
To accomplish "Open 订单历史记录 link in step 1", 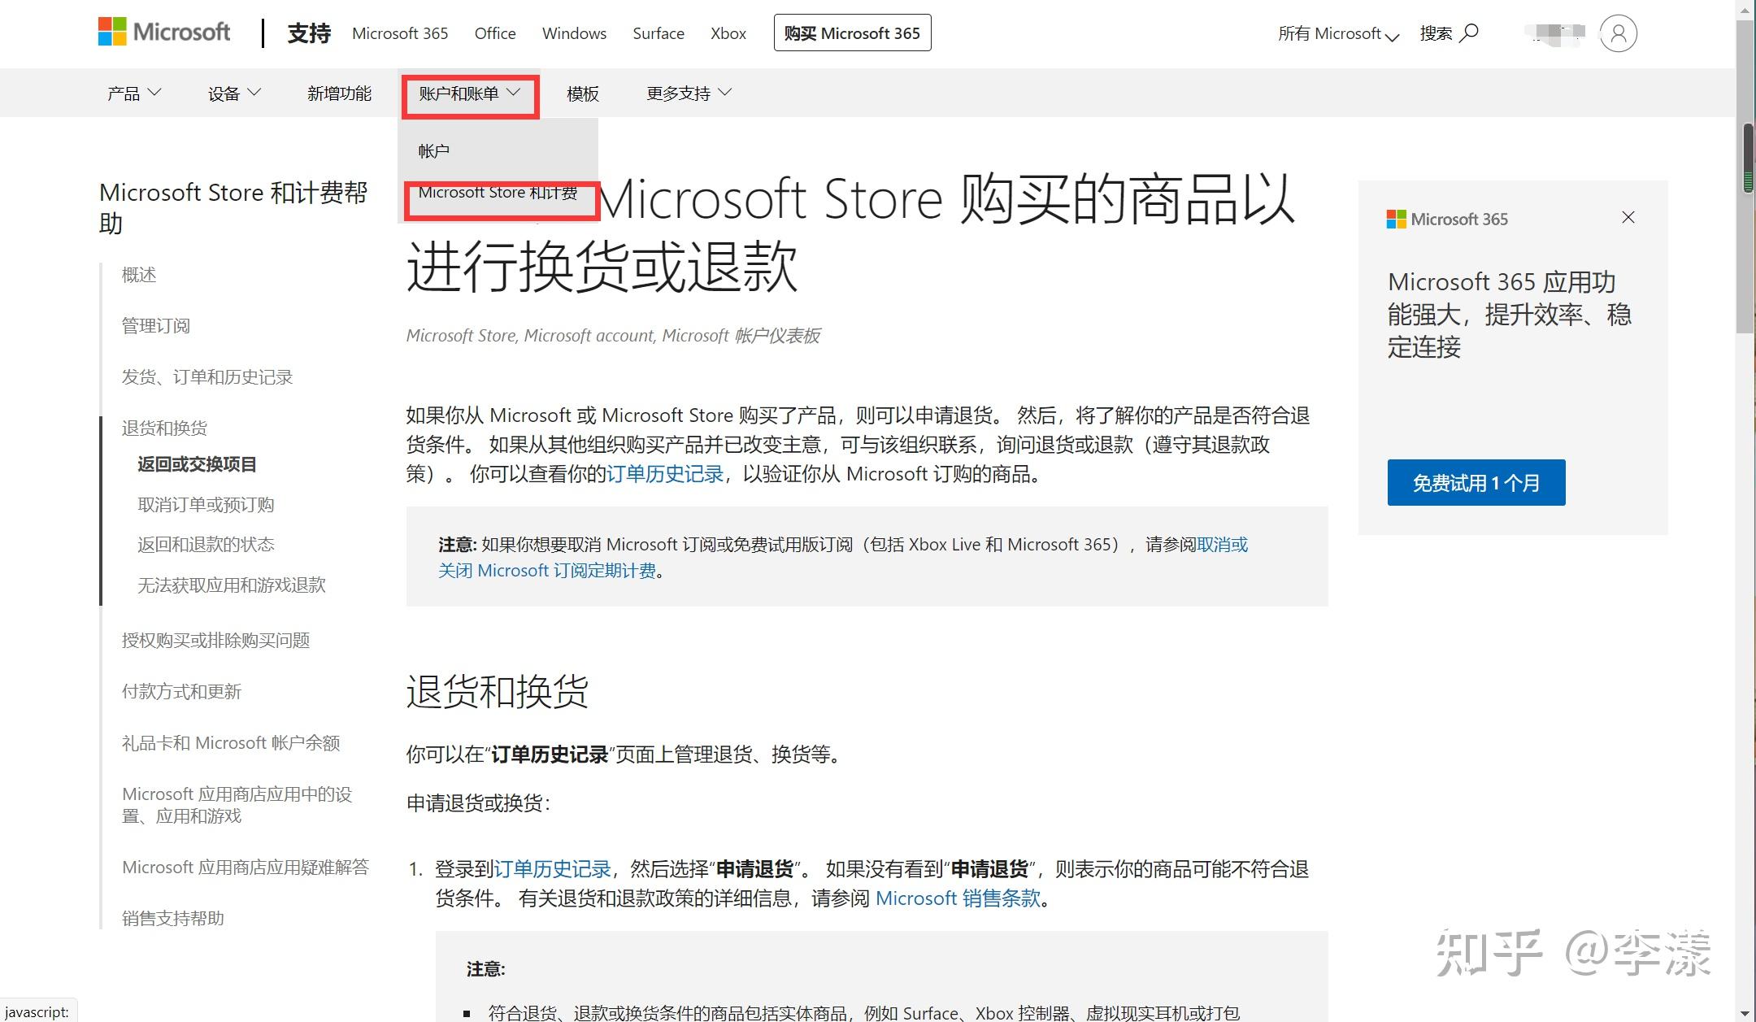I will [552, 869].
